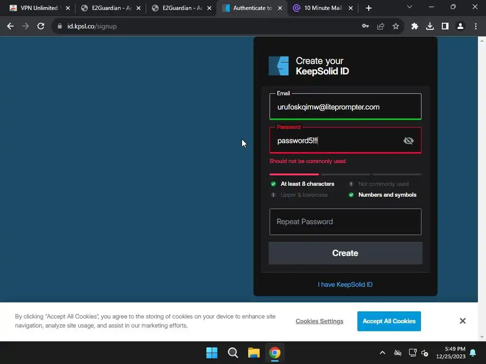Image resolution: width=486 pixels, height=364 pixels.
Task: Click "Not commonly used" requirement
Action: pos(383,184)
